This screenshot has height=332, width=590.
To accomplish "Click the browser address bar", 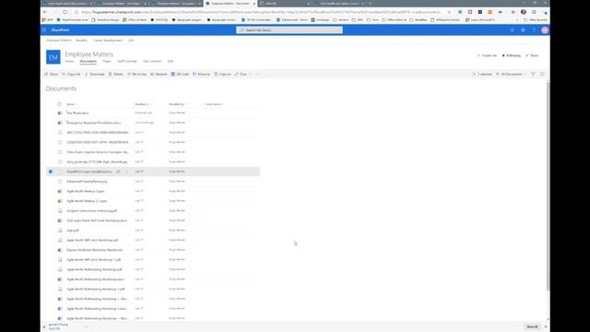I will (262, 12).
